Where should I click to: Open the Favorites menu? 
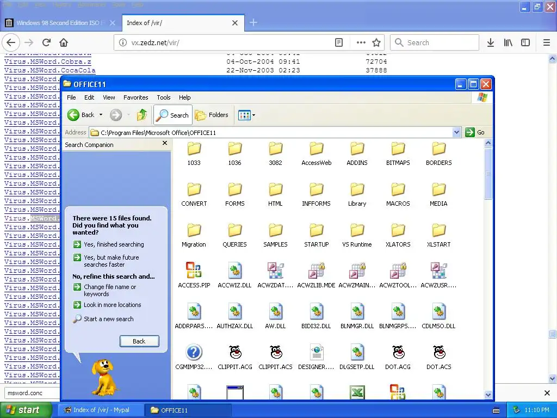[x=135, y=97]
